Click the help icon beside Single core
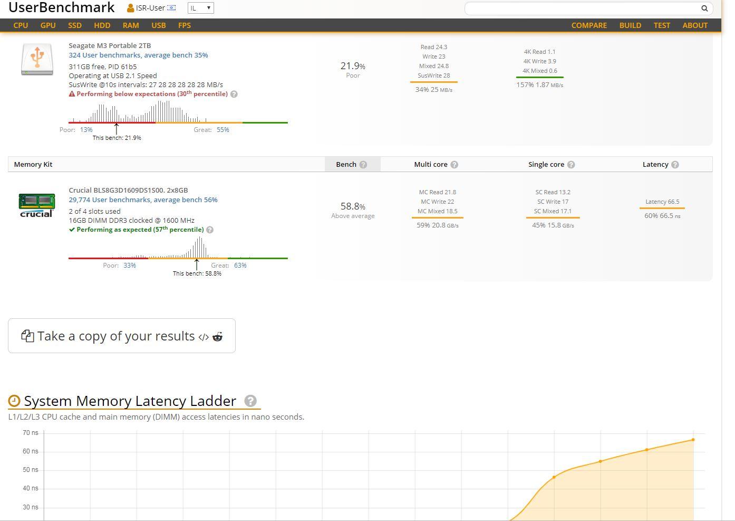735x521 pixels. click(x=571, y=165)
